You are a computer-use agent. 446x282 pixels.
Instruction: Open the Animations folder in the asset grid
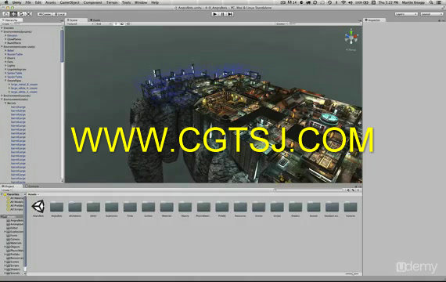coord(75,208)
